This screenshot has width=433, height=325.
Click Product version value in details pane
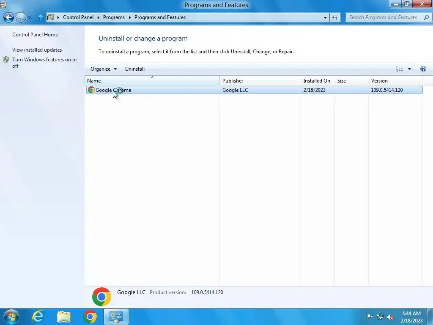point(207,292)
